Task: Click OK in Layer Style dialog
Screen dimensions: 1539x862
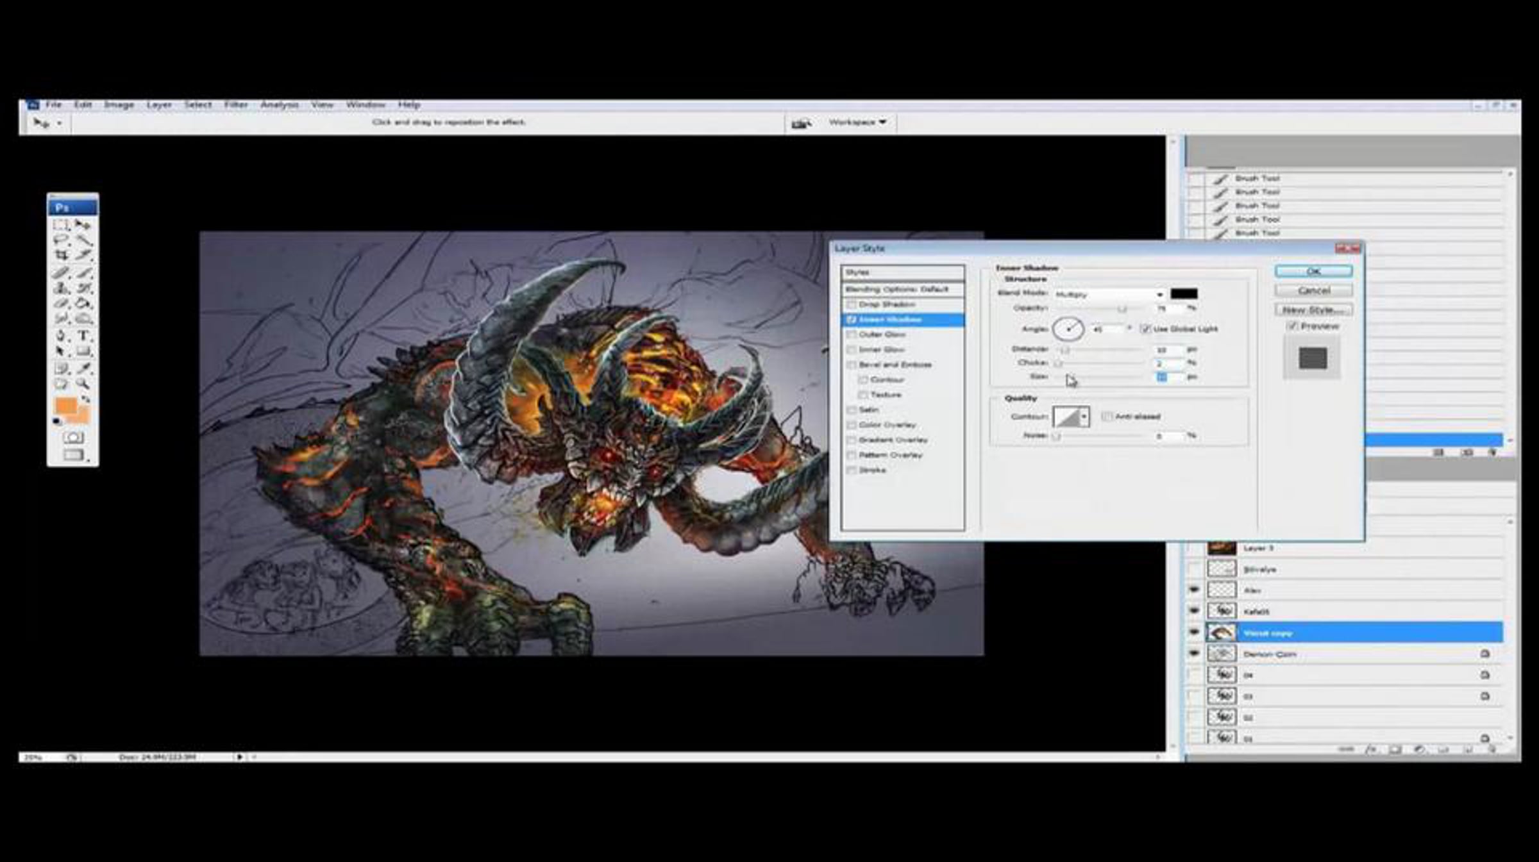Action: point(1314,271)
